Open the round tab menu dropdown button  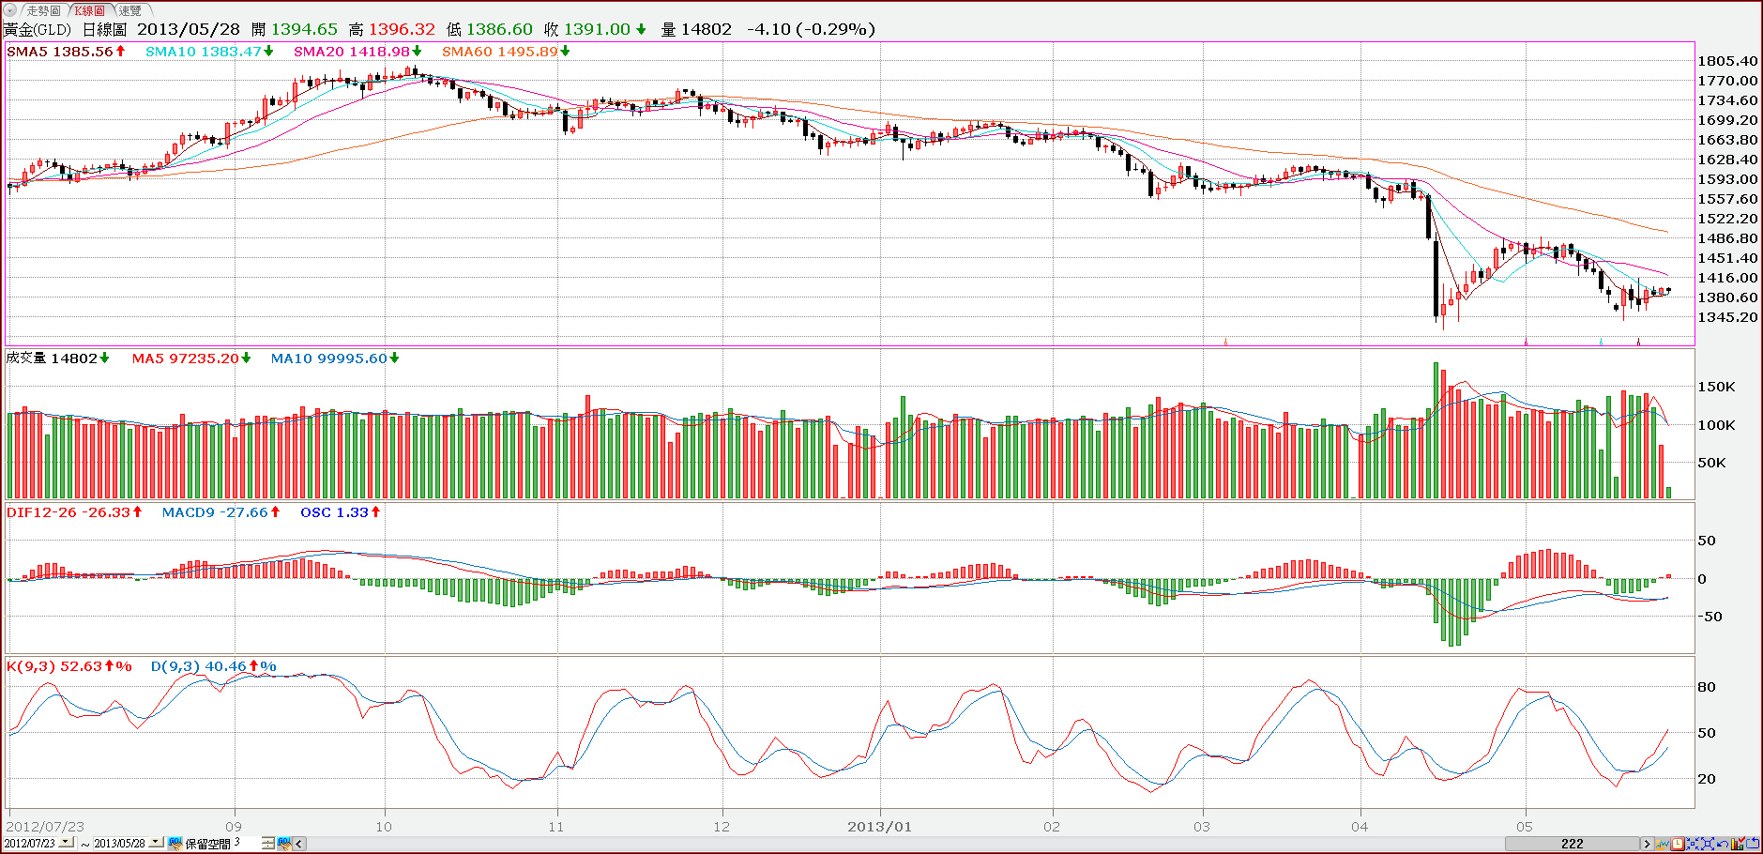coord(9,10)
